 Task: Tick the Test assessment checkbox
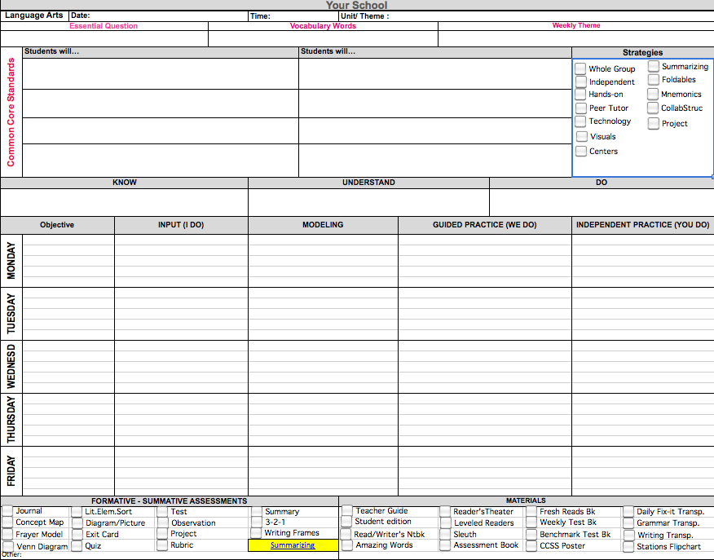point(162,511)
